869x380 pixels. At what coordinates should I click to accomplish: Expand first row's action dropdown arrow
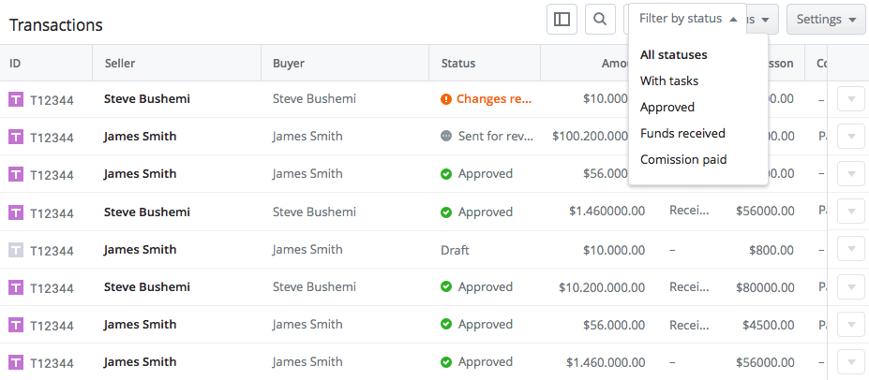[x=850, y=99]
